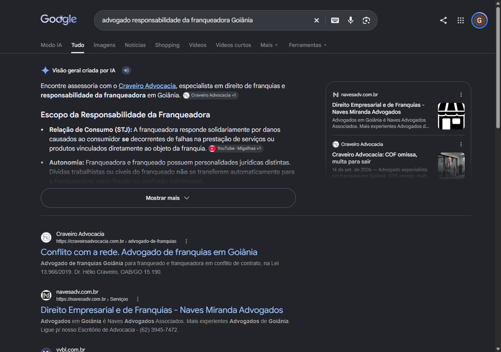Open the Vídeos curtos tab
This screenshot has width=501, height=352.
tap(233, 45)
